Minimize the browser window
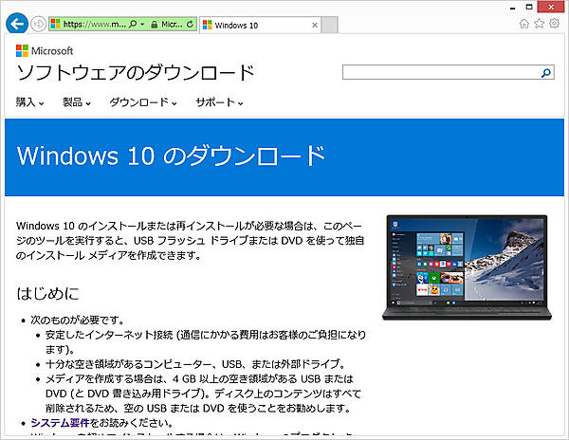The width and height of the screenshot is (569, 440). pos(513,8)
